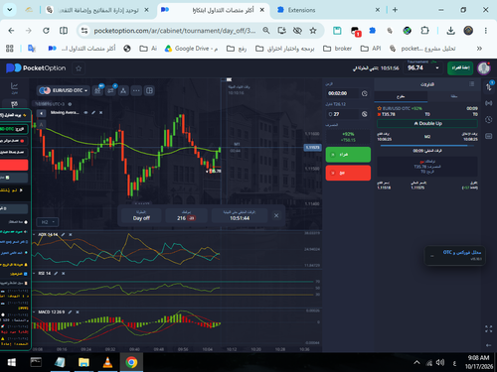497x372 pixels.
Task: Open the history clock icon in right sidebar
Action: click(489, 119)
